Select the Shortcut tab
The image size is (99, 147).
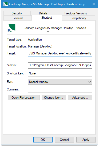pyautogui.click(x=47, y=18)
